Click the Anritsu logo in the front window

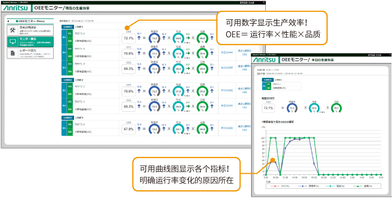click(265, 60)
